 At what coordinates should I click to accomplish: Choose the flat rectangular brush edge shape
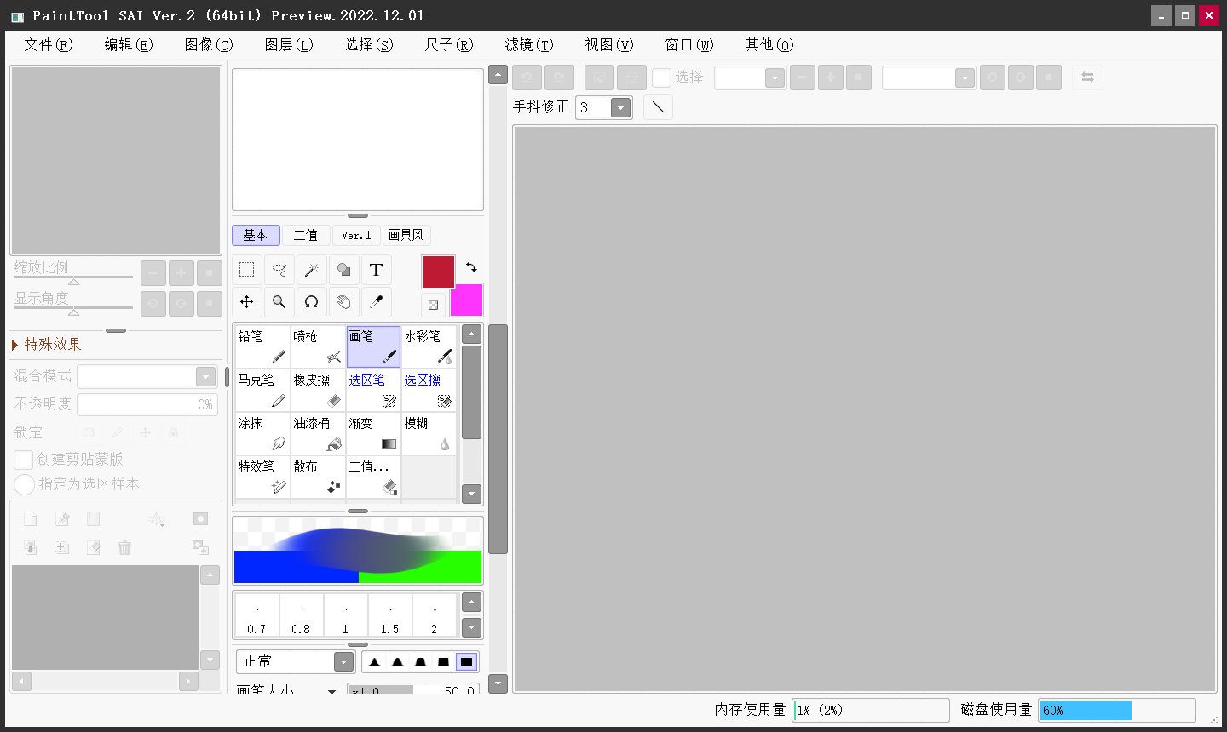pyautogui.click(x=466, y=661)
